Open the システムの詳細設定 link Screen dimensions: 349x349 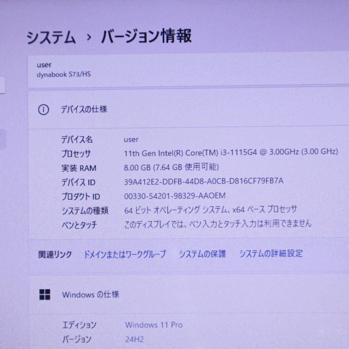click(x=271, y=253)
